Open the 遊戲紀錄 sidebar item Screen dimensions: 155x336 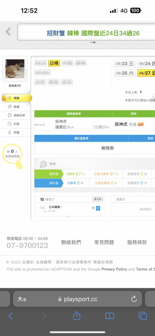[x=16, y=115]
